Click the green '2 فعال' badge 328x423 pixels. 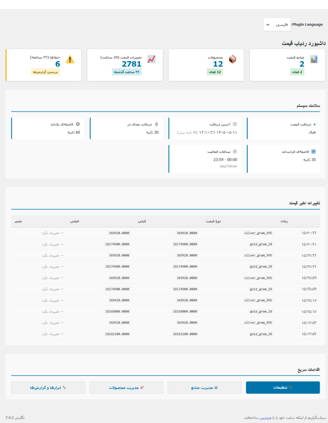(x=297, y=72)
